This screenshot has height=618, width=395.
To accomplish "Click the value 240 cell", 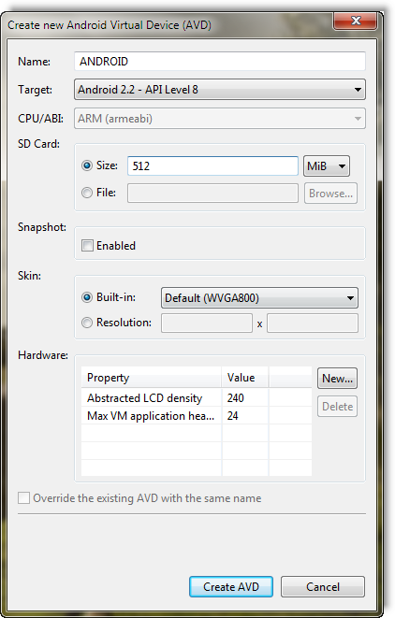I will 245,398.
